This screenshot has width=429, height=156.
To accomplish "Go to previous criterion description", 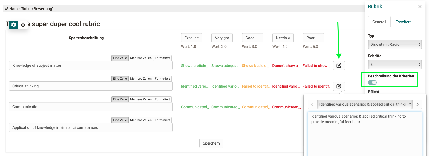I will click(312, 104).
